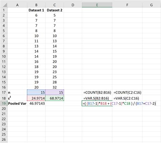This screenshot has width=161, height=143.
Task: Select Dataset 1 value 20 in row 16
Action: [36, 87]
